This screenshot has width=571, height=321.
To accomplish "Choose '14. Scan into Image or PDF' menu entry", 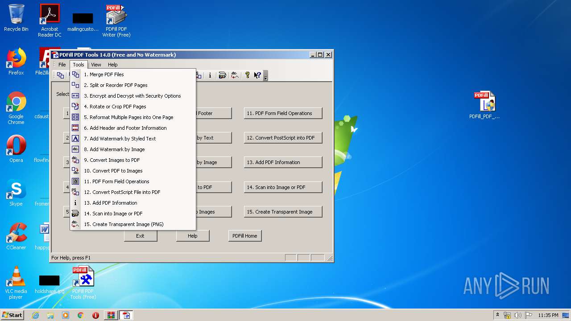I will click(133, 214).
